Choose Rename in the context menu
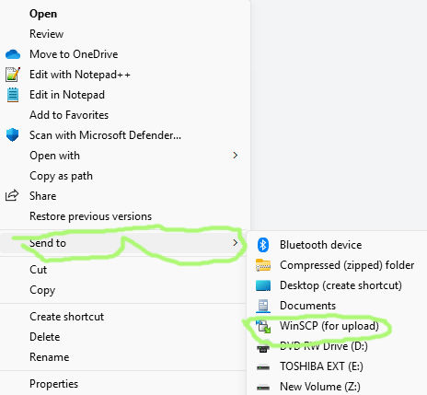 pos(50,357)
